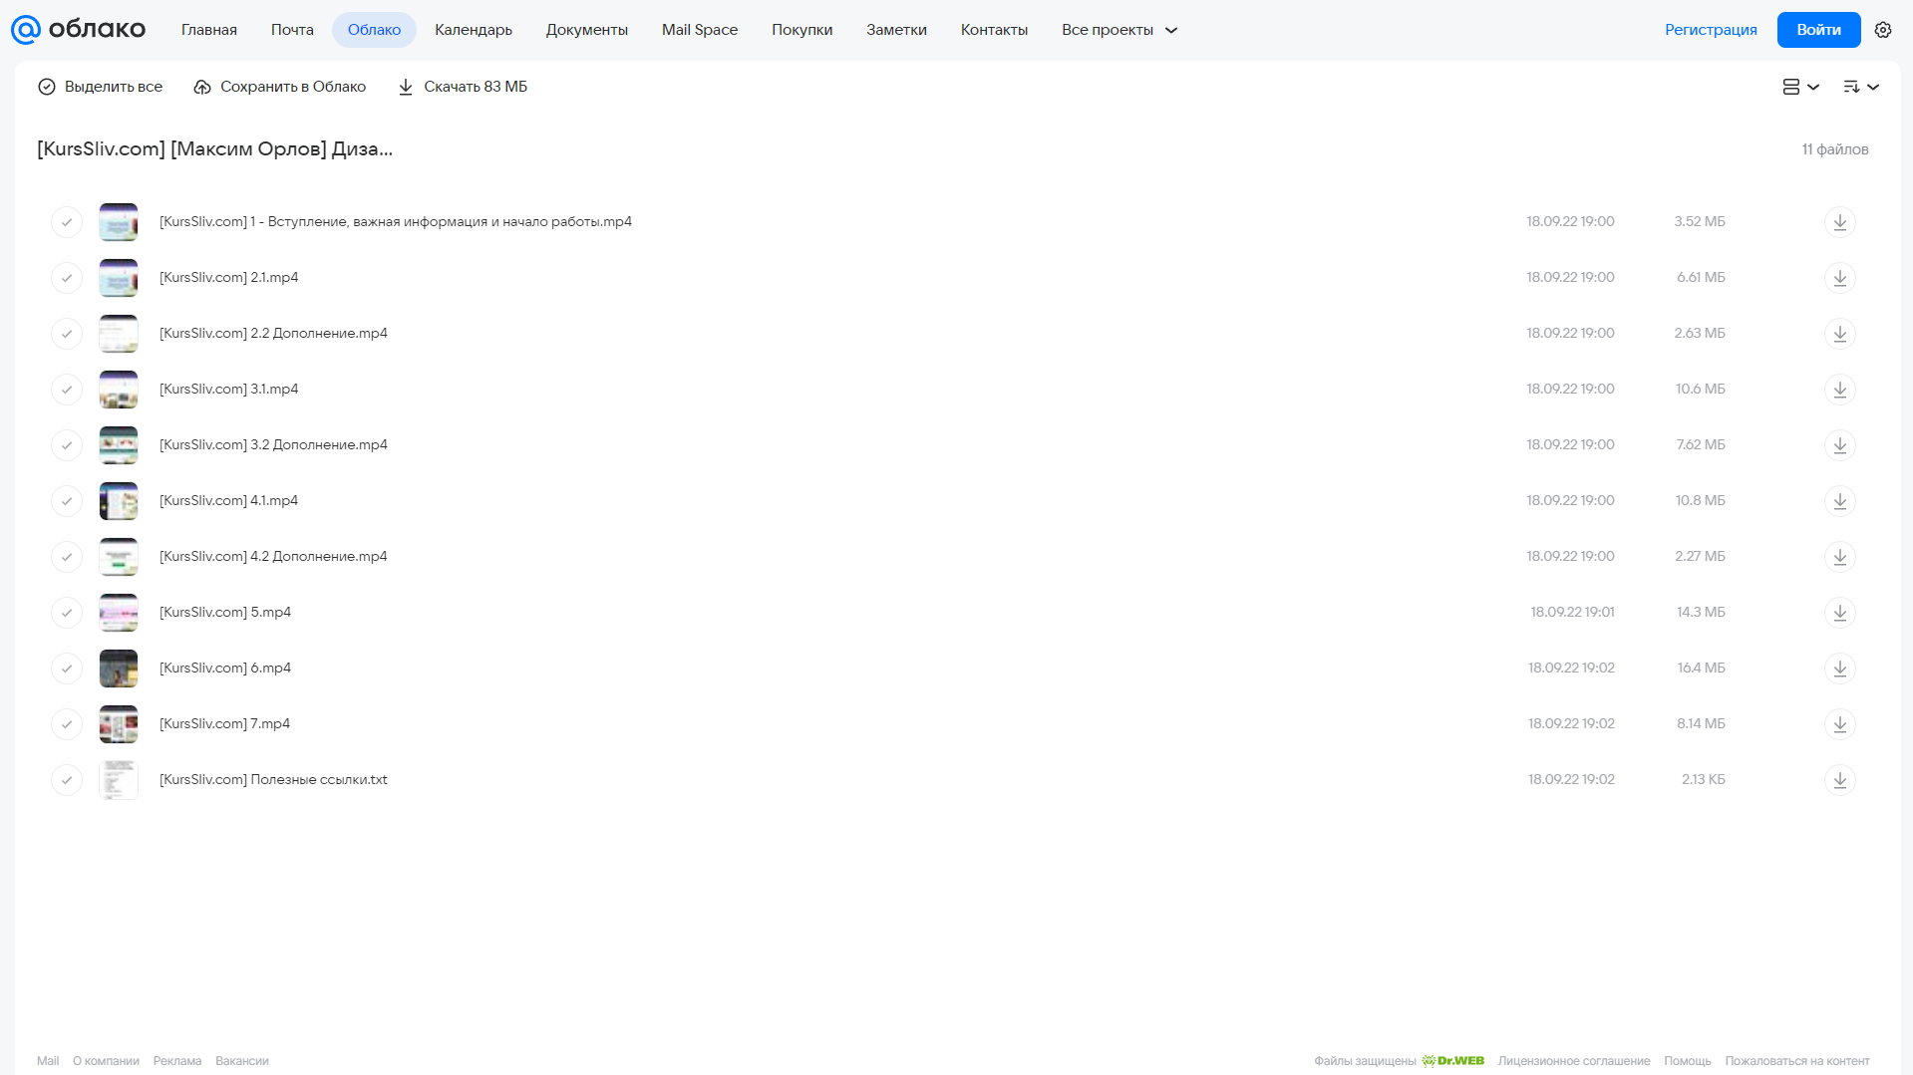
Task: Switch to the Почта tab
Action: 292,30
